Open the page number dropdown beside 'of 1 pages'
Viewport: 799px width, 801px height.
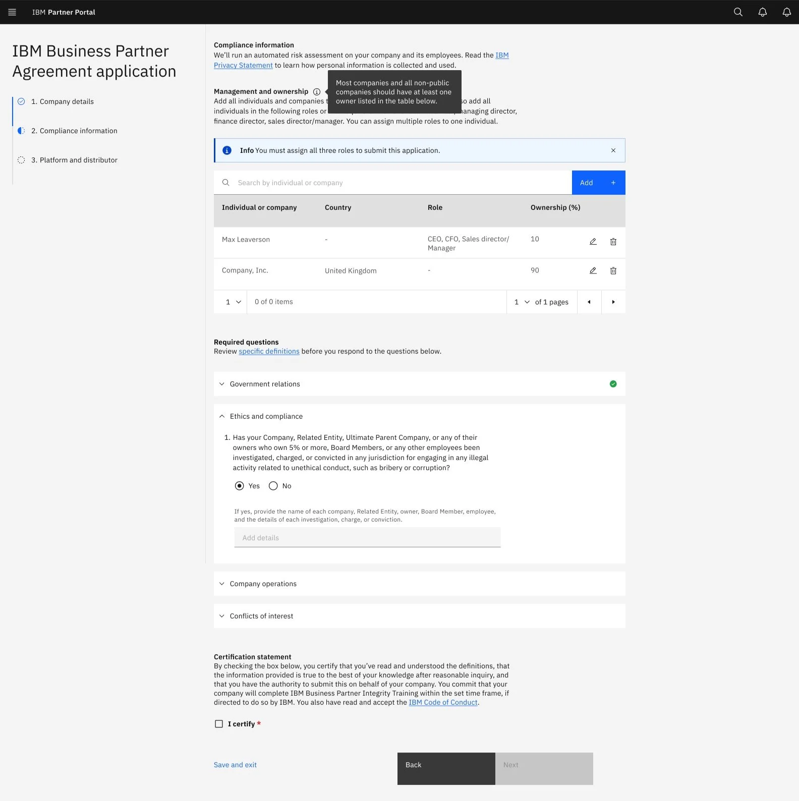tap(522, 302)
